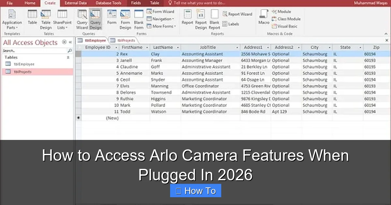
Task: Collapse the navigation pane shutter bar
Action: tap(70, 42)
